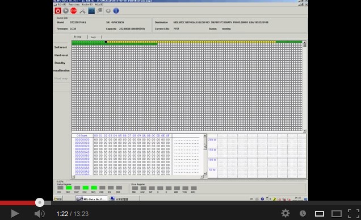The width and height of the screenshot is (361, 220).
Task: Select DFL-Data Dr. taskbar button
Action: pyautogui.click(x=91, y=199)
